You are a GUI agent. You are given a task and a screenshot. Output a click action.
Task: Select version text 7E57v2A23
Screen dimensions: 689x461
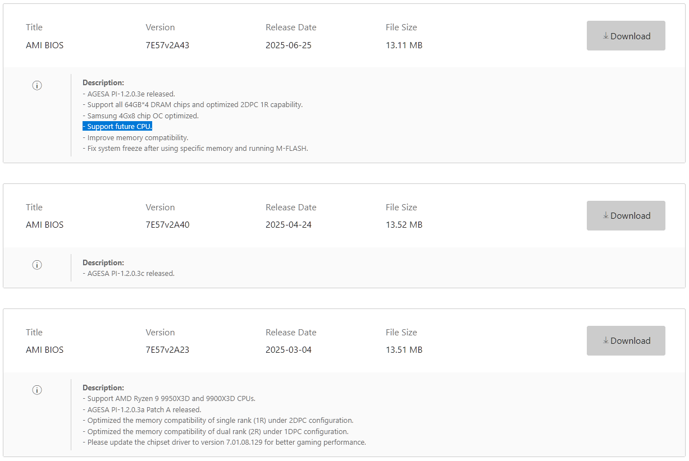pyautogui.click(x=167, y=349)
